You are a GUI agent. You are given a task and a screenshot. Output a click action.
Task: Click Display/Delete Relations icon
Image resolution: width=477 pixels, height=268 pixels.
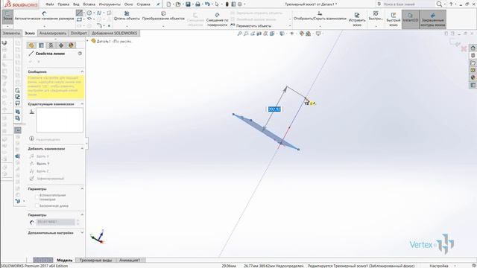(320, 13)
